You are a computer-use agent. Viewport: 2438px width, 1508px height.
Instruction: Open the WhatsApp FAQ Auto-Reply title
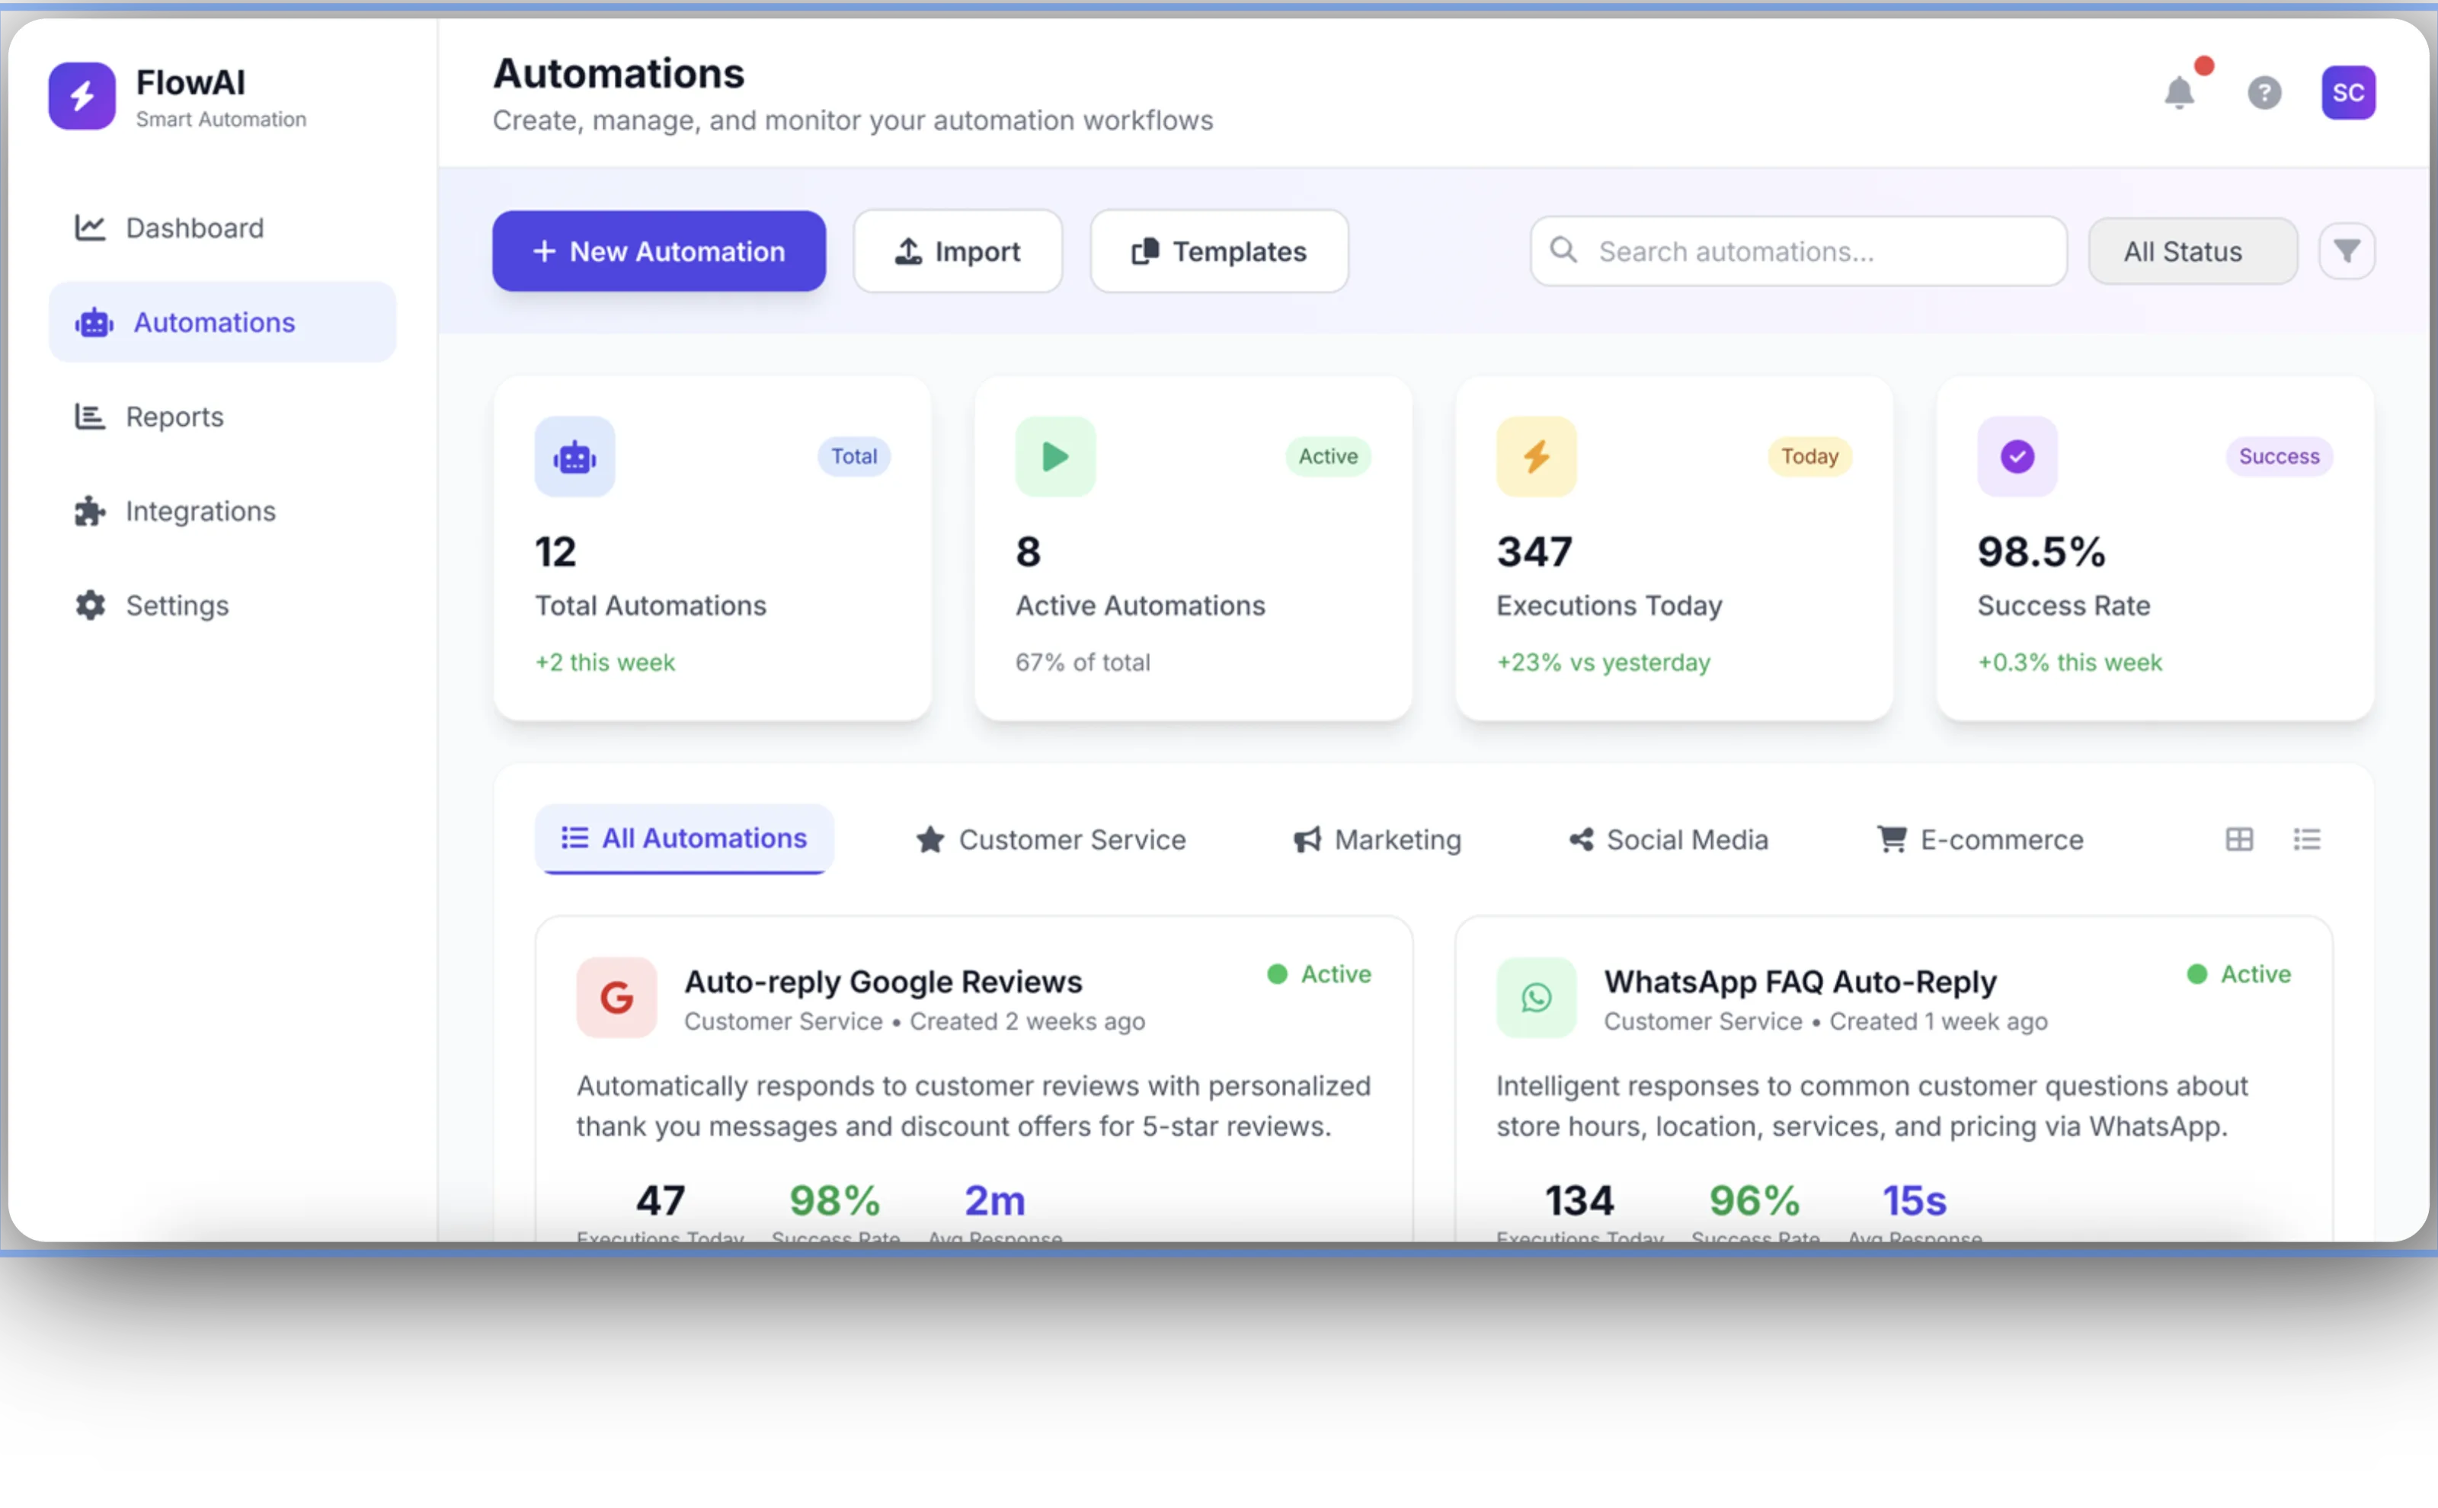(x=1800, y=982)
